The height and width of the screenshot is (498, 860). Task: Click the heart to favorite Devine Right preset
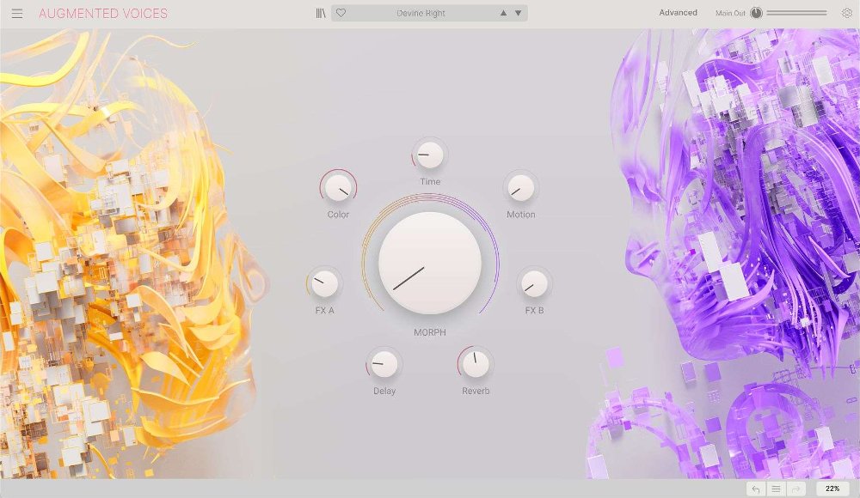341,13
